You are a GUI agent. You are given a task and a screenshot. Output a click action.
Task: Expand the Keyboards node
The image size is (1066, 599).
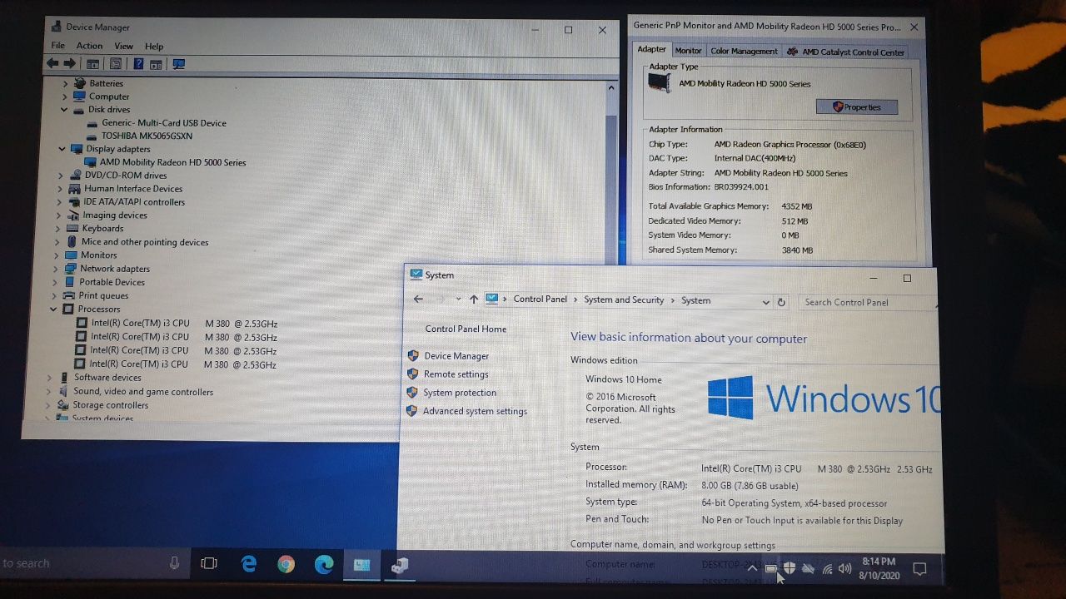point(57,229)
